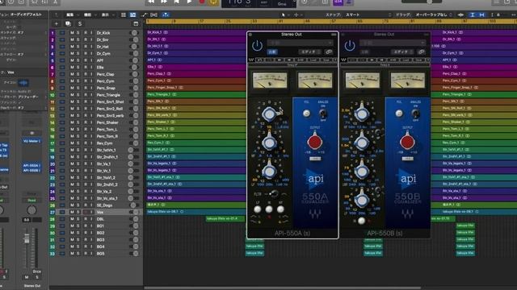This screenshot has width=517, height=290.
Task: Click the Bnce bounce button on the Stereo Out strip
Action: (36, 271)
